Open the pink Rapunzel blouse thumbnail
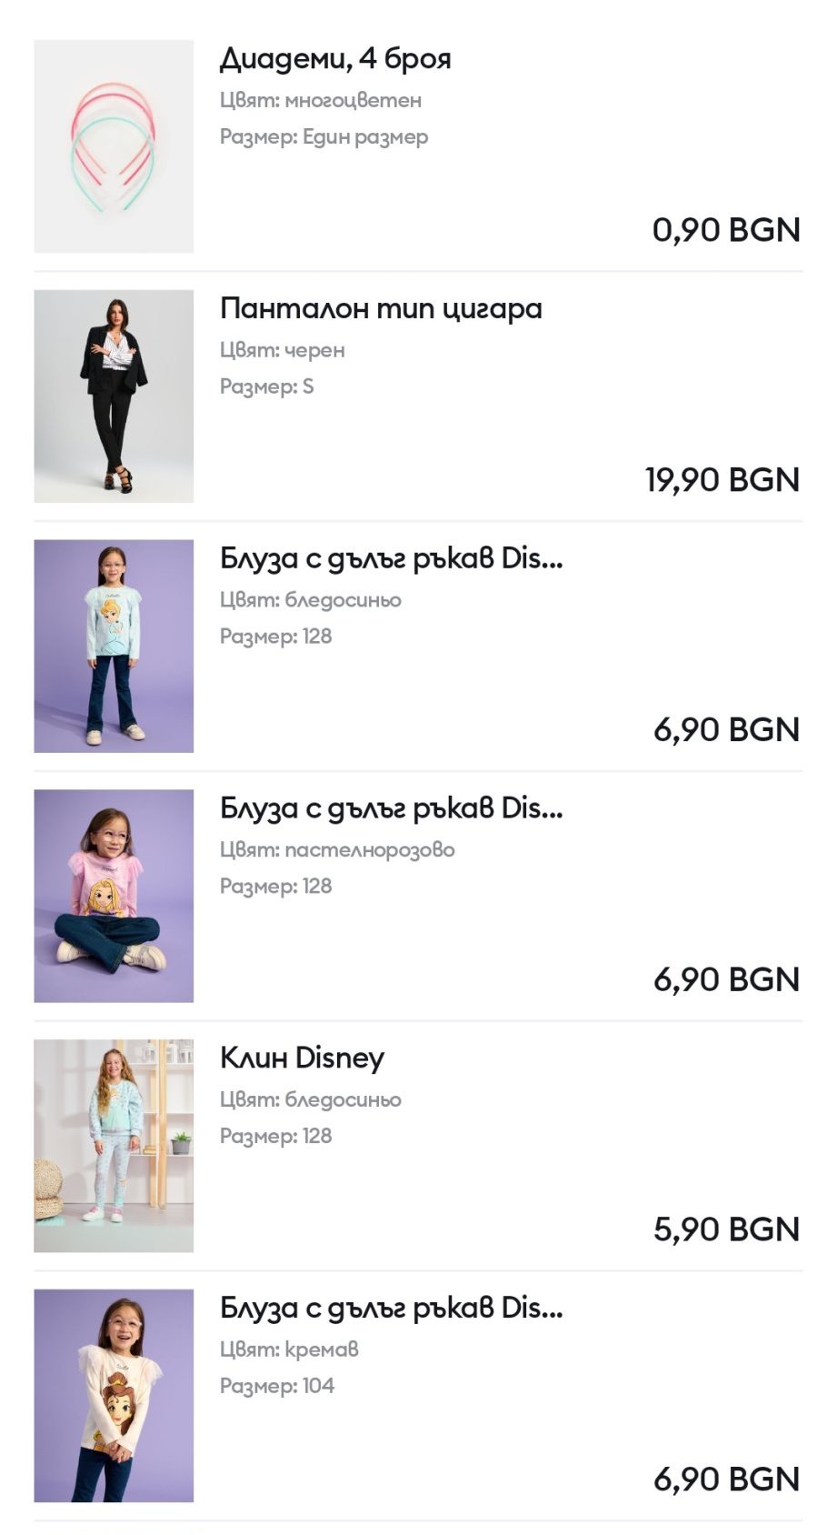 pos(114,896)
